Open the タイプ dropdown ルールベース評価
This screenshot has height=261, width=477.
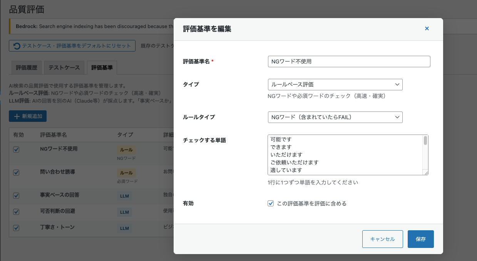[335, 85]
